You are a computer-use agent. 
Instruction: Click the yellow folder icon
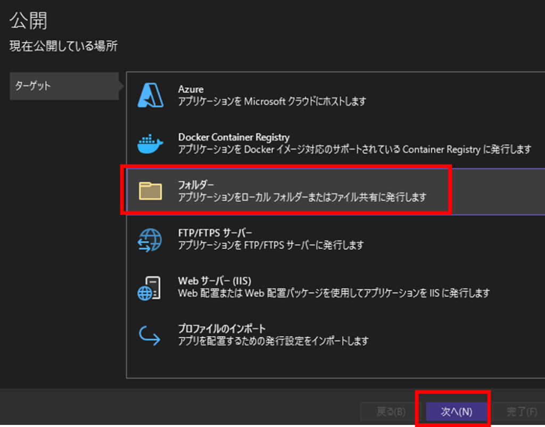150,191
